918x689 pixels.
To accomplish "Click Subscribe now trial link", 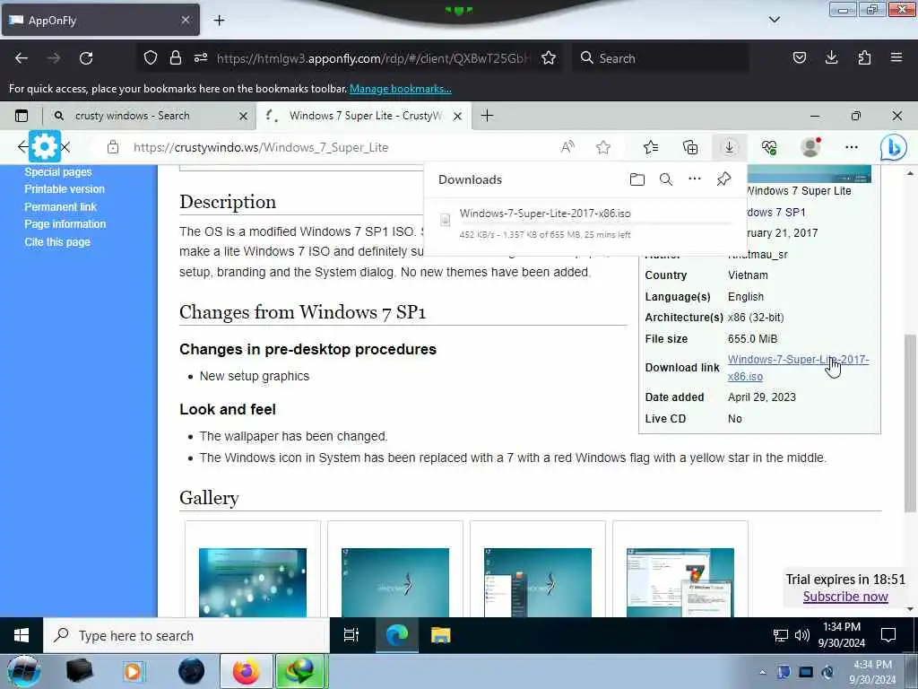I will [844, 597].
